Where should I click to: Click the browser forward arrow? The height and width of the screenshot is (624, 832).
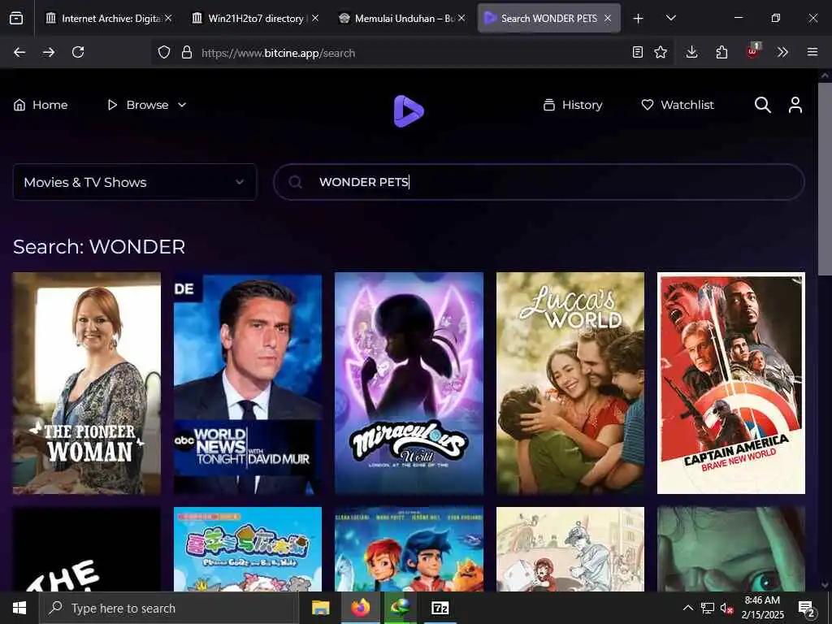(x=49, y=52)
